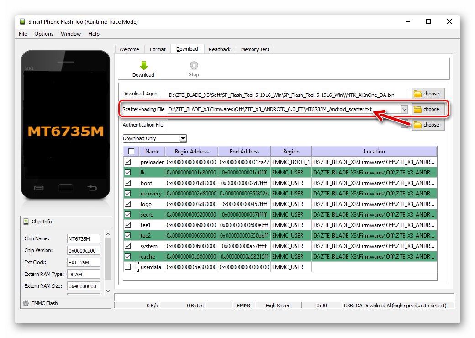Choose a Scatter-loading file with the folder button
This screenshot has width=475, height=338.
coord(428,109)
